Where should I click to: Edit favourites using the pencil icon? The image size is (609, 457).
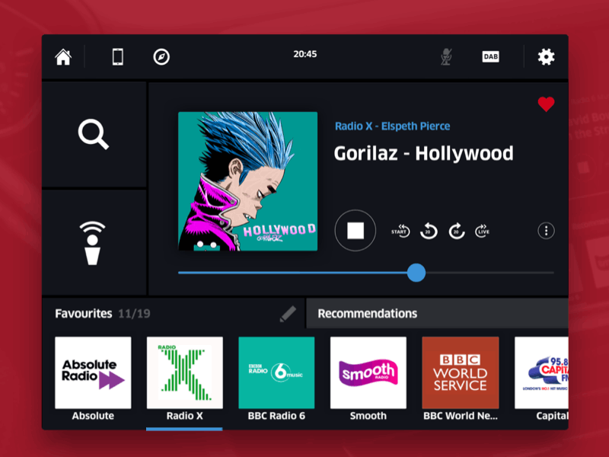(288, 313)
